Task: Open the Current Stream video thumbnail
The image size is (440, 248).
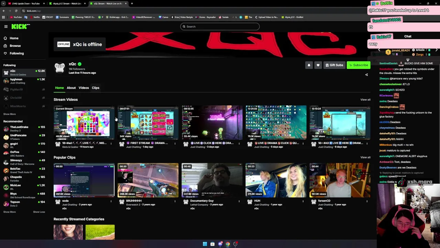Action: (x=84, y=122)
